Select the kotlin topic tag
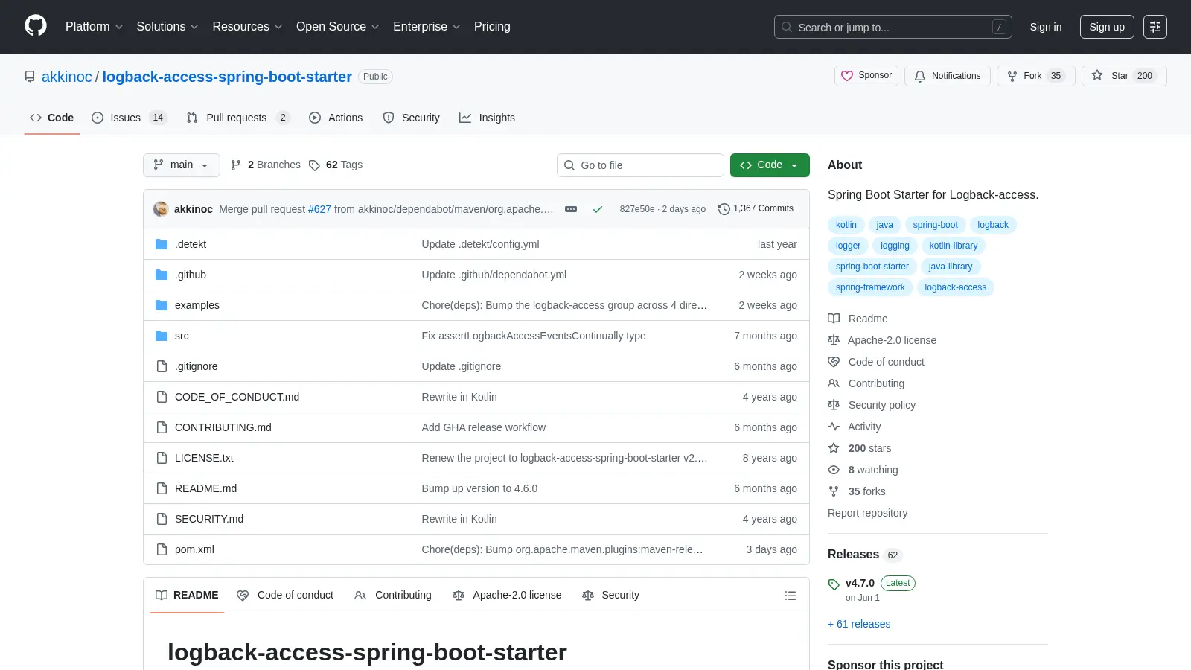Screen dimensions: 1191x670 (846, 225)
